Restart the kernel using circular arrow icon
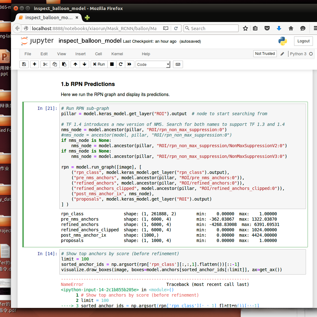This screenshot has height=317, width=317. [121, 64]
